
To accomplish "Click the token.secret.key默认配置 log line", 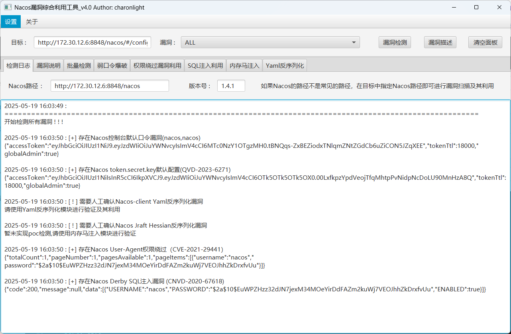I will [118, 169].
